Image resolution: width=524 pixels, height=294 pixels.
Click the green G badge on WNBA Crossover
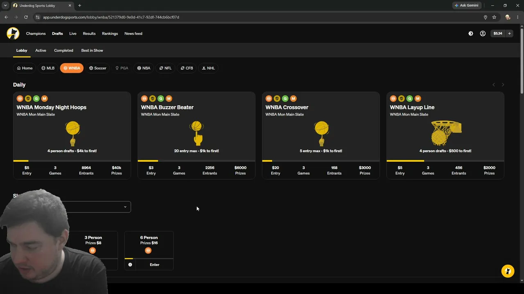tap(285, 98)
